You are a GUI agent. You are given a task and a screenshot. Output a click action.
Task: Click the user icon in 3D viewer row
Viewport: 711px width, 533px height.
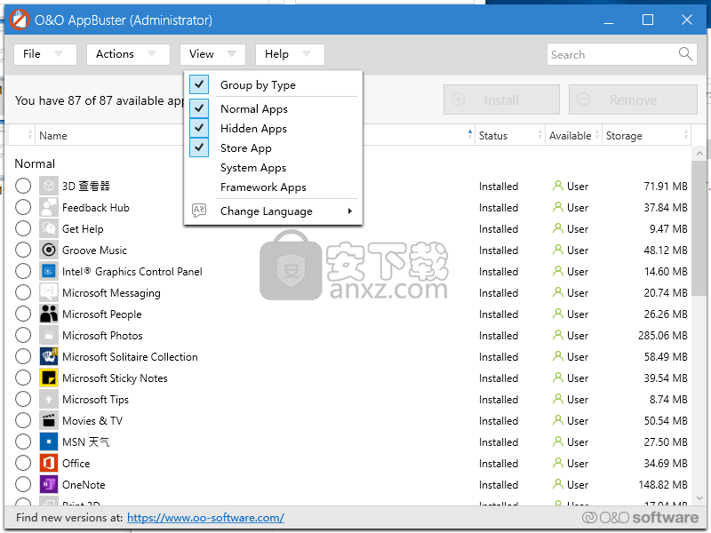[x=558, y=186]
